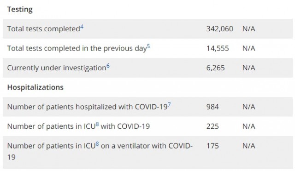Click the 984 hospitalized patients value
Screen dimensions: 295x171
(212, 107)
